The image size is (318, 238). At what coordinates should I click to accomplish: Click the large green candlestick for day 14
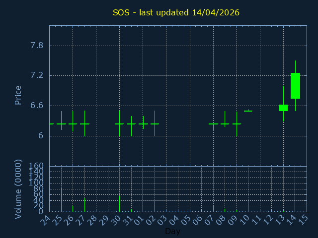[x=295, y=86]
